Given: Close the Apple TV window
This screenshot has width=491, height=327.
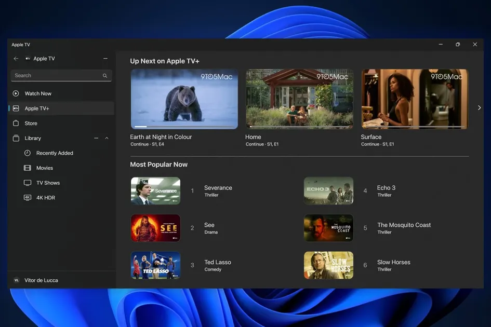Looking at the screenshot, I should pos(475,45).
